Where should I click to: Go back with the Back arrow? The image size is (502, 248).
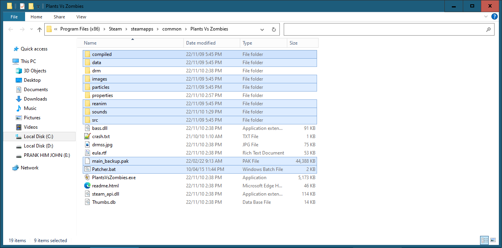click(11, 29)
